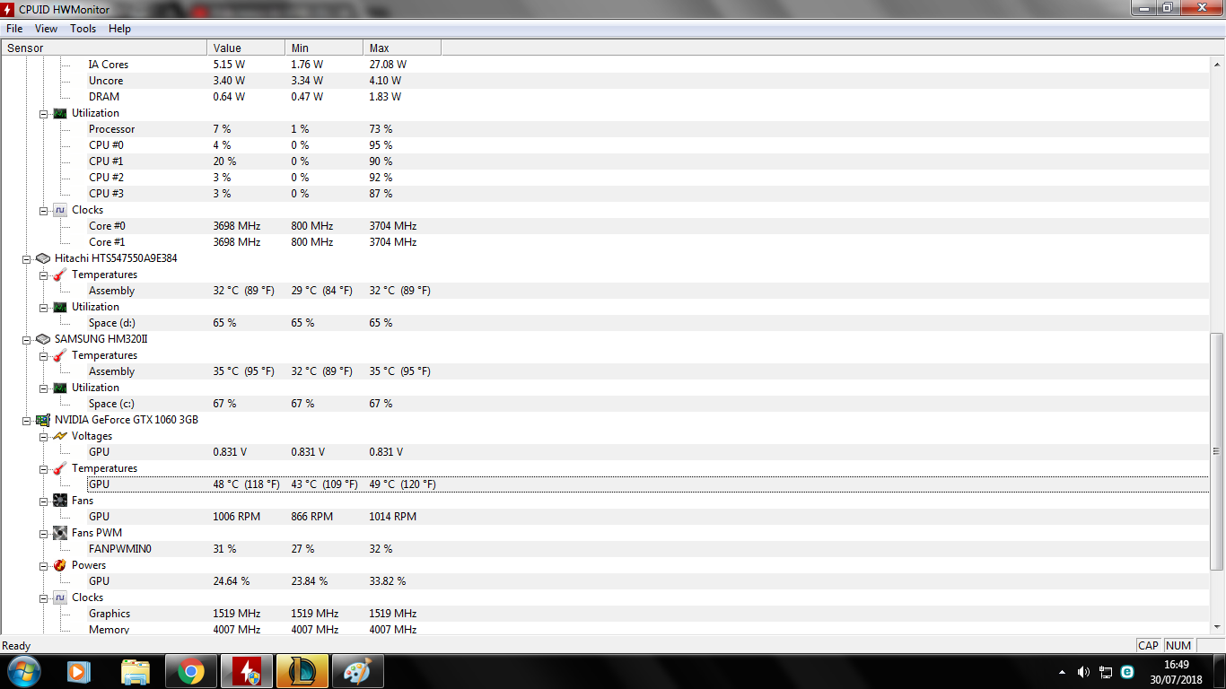Click the 24.64 % GPU power value
The image size is (1226, 689).
point(232,581)
